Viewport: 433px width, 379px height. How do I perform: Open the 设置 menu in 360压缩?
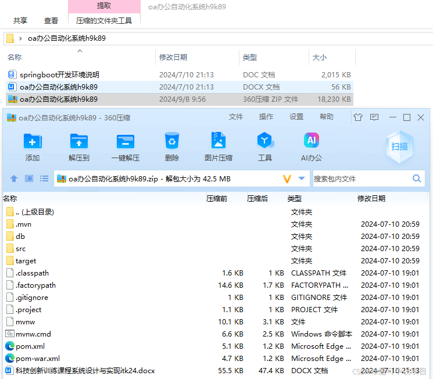pos(296,117)
